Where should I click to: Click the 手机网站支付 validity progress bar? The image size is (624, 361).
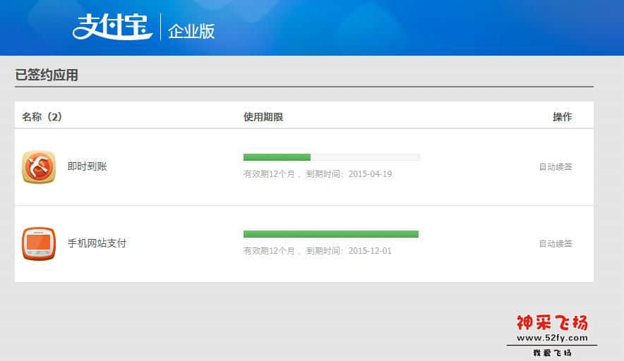(x=331, y=234)
